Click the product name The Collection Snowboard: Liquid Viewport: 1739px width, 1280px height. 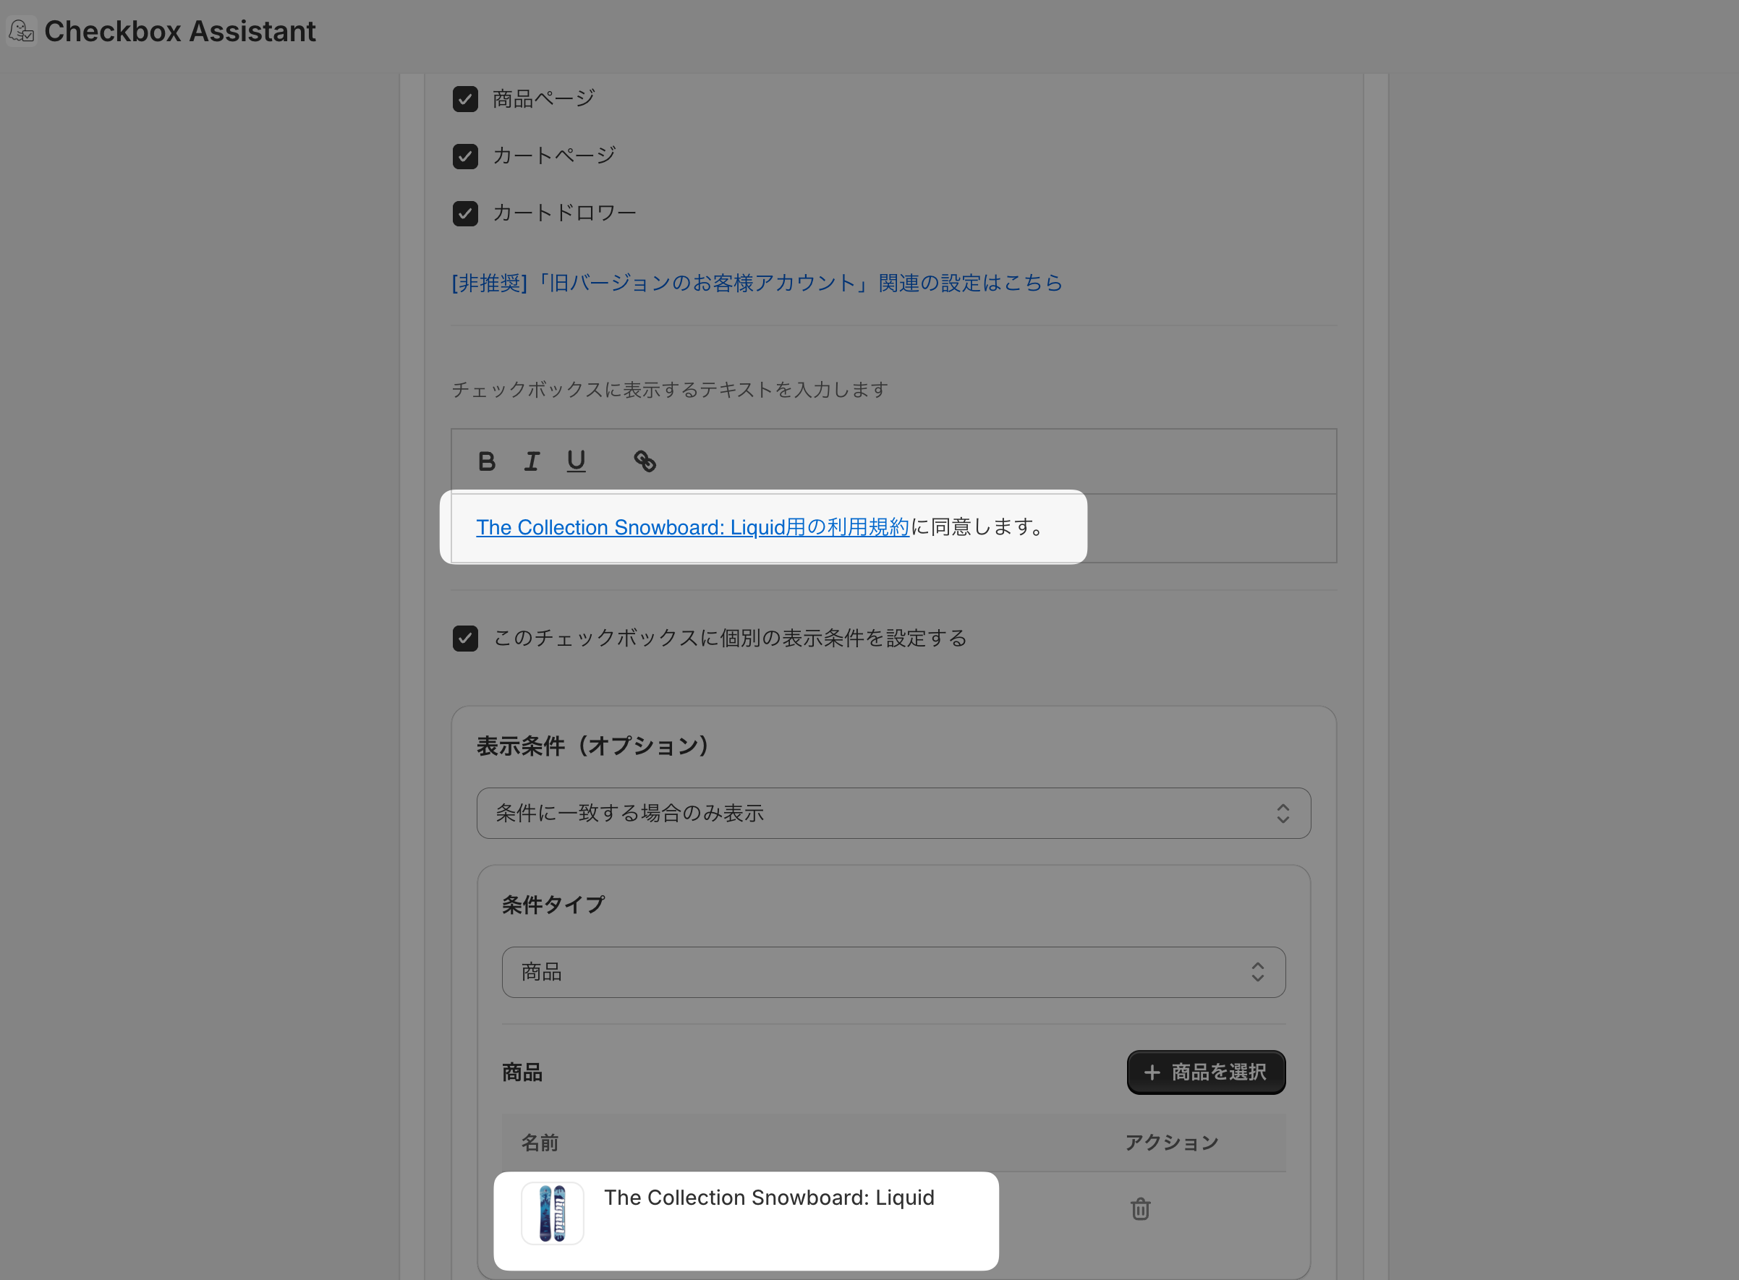pyautogui.click(x=769, y=1198)
